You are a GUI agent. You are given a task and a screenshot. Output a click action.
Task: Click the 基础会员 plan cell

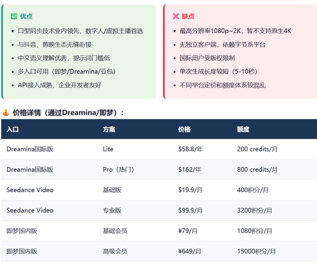pyautogui.click(x=115, y=231)
